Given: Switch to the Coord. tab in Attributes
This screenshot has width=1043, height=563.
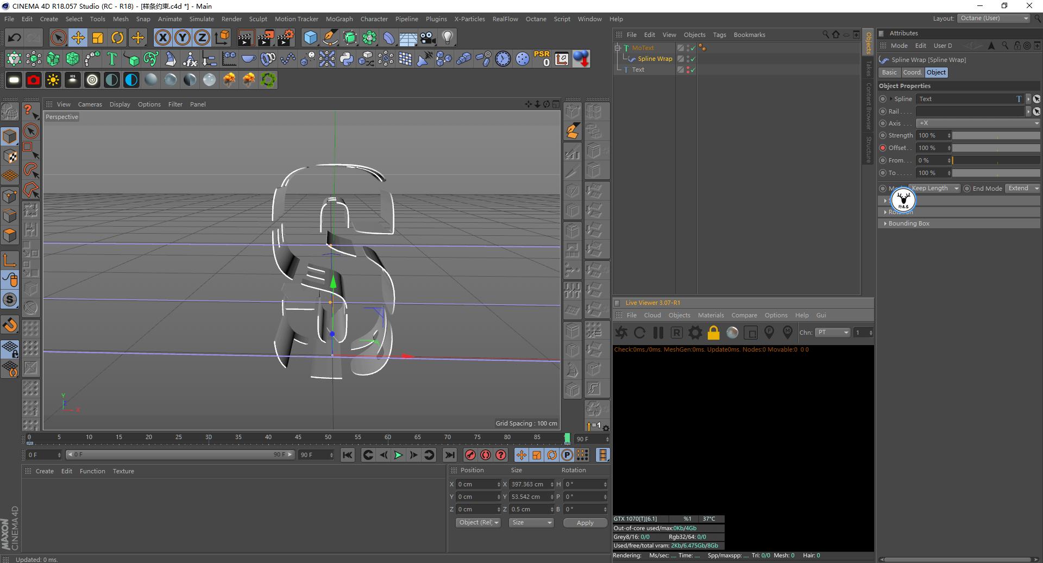Looking at the screenshot, I should coord(912,72).
